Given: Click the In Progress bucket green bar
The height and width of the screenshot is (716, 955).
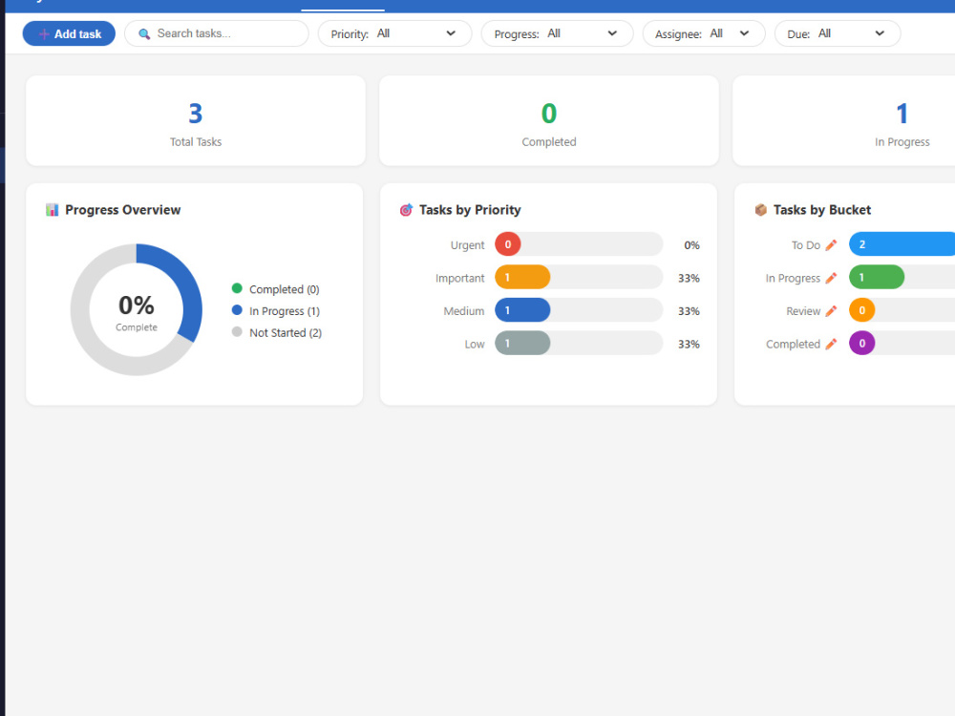Looking at the screenshot, I should coord(877,277).
